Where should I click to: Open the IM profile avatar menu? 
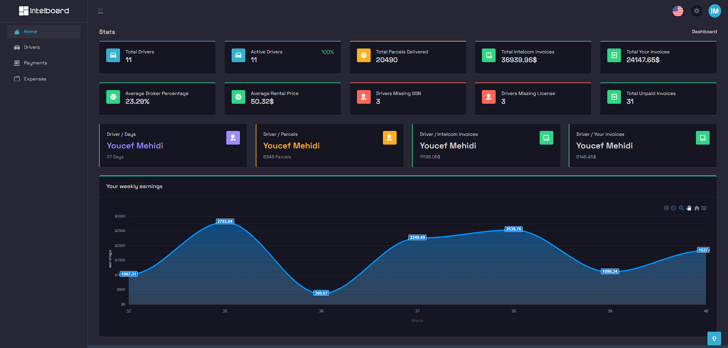[715, 11]
